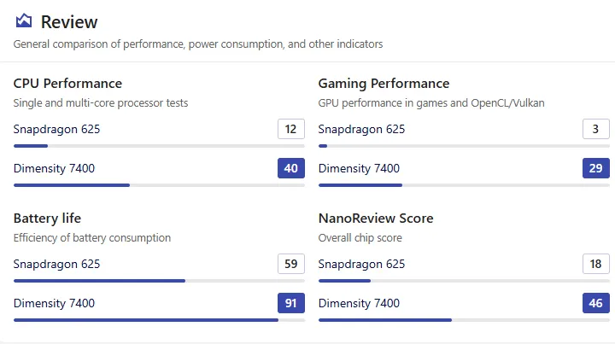Click Snapdragon 625 label under CPU Performance

point(56,130)
